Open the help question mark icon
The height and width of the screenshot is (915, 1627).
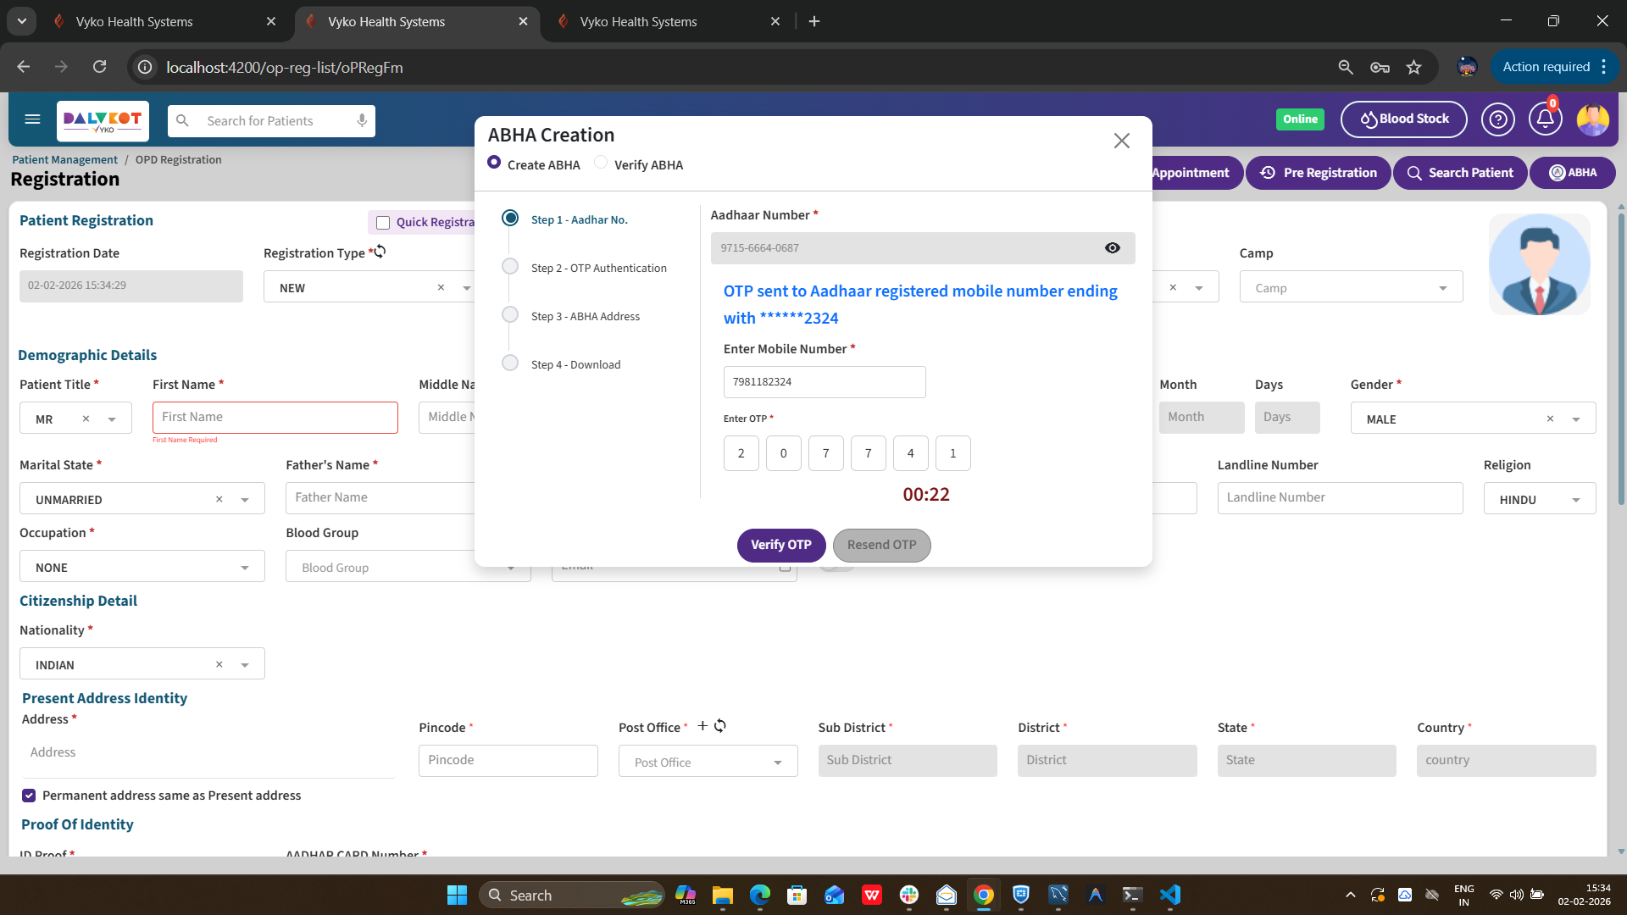[1497, 119]
